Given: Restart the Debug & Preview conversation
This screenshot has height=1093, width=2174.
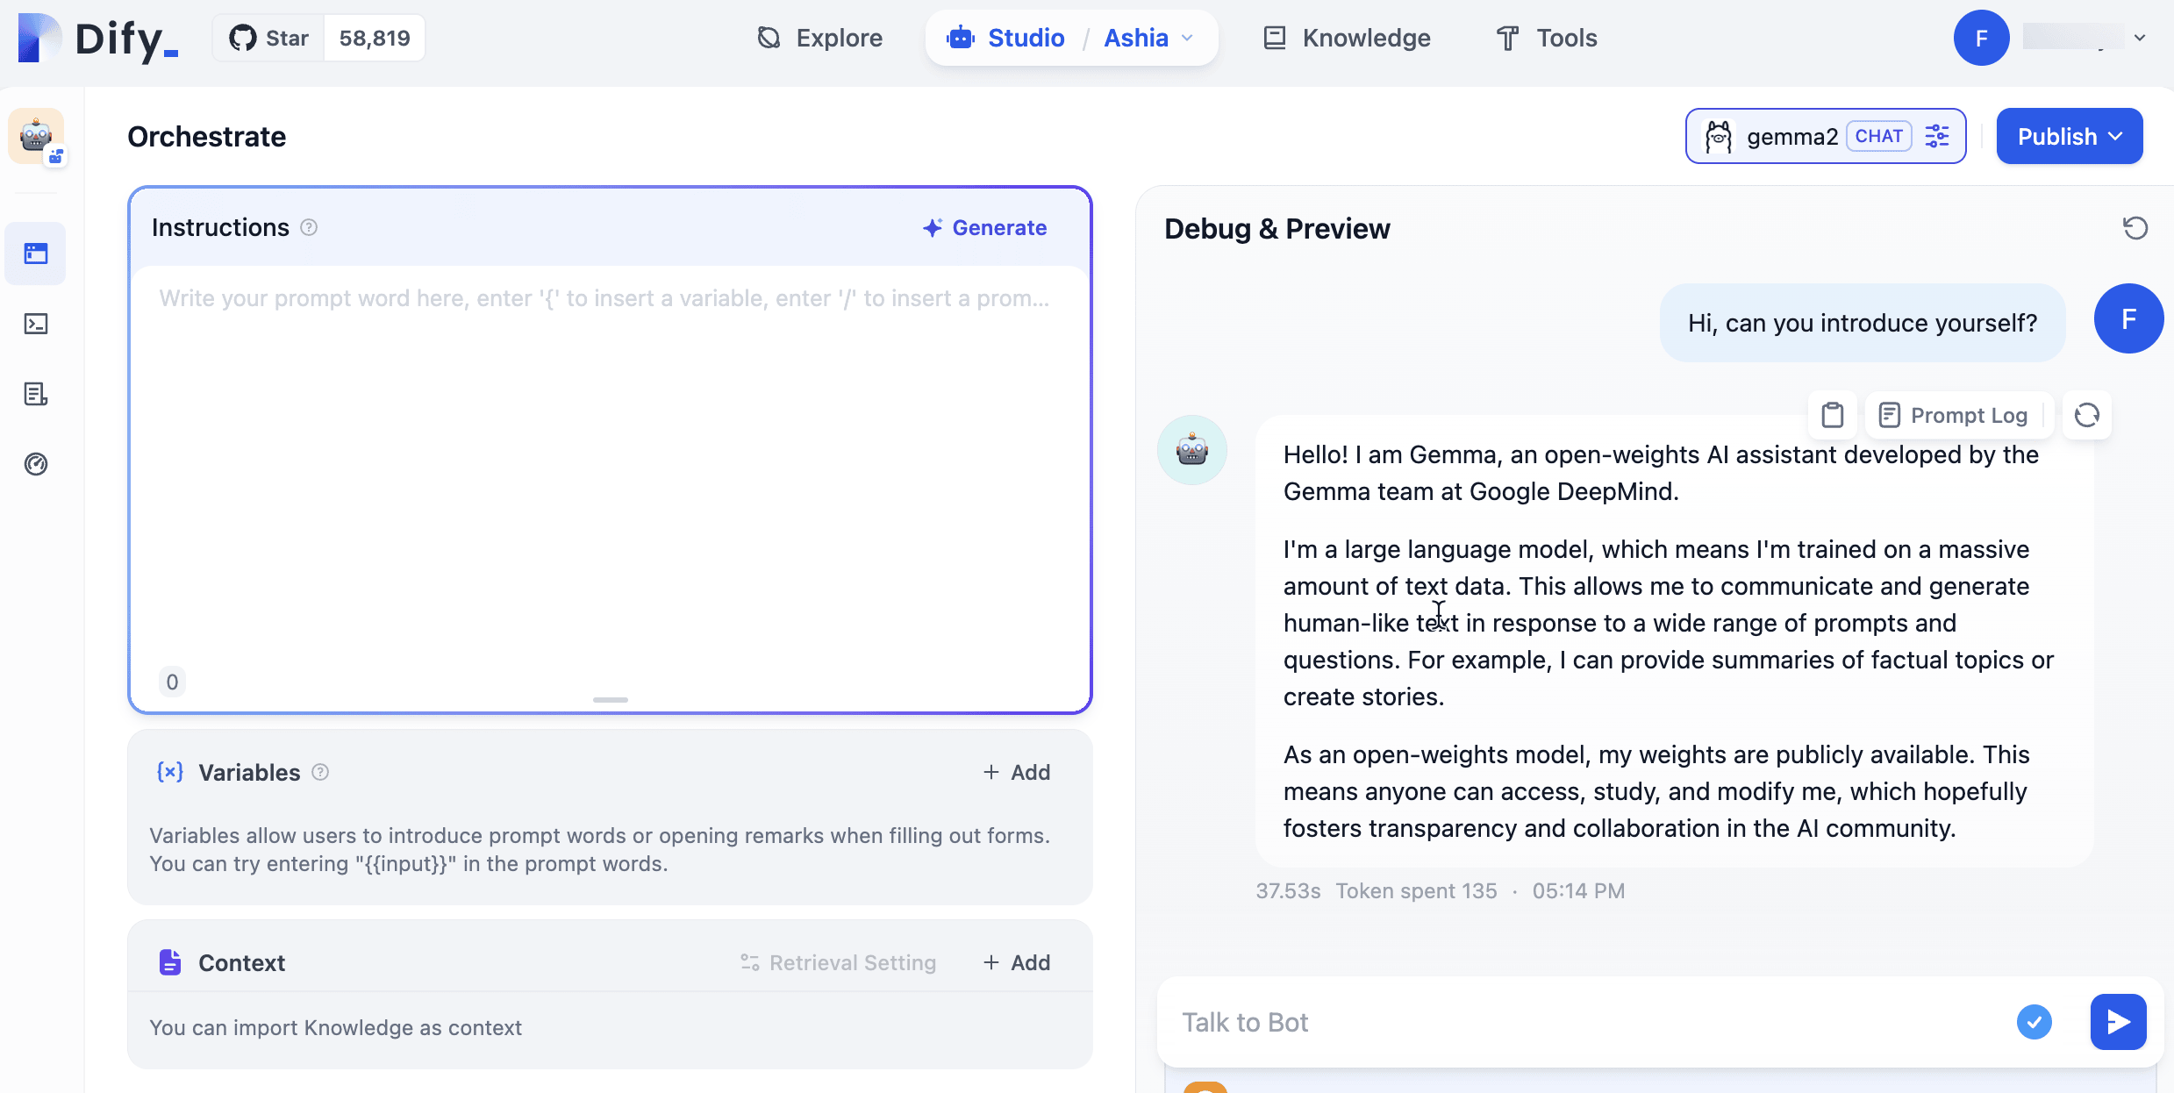Looking at the screenshot, I should (x=2135, y=228).
